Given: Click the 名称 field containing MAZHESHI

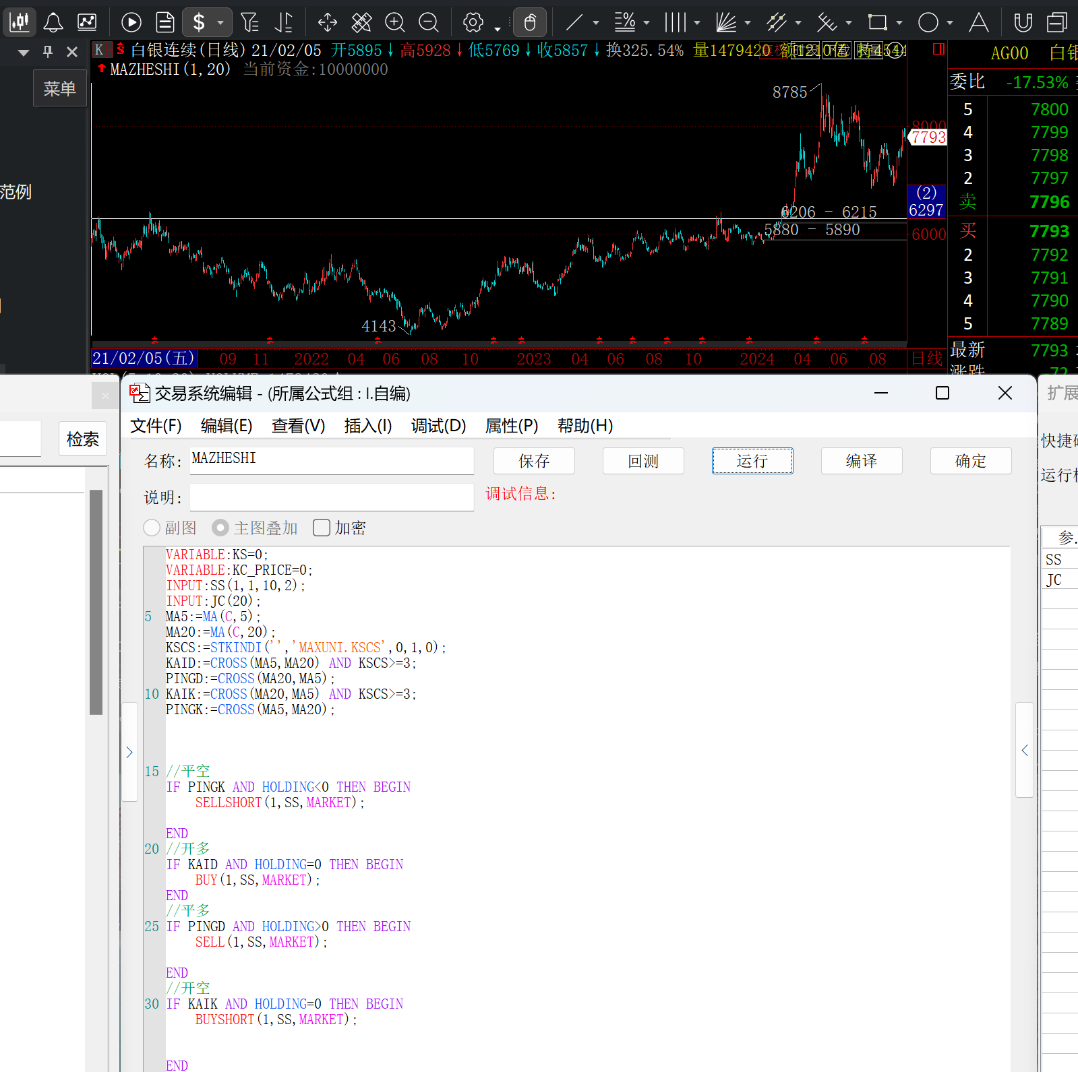Looking at the screenshot, I should point(332,460).
